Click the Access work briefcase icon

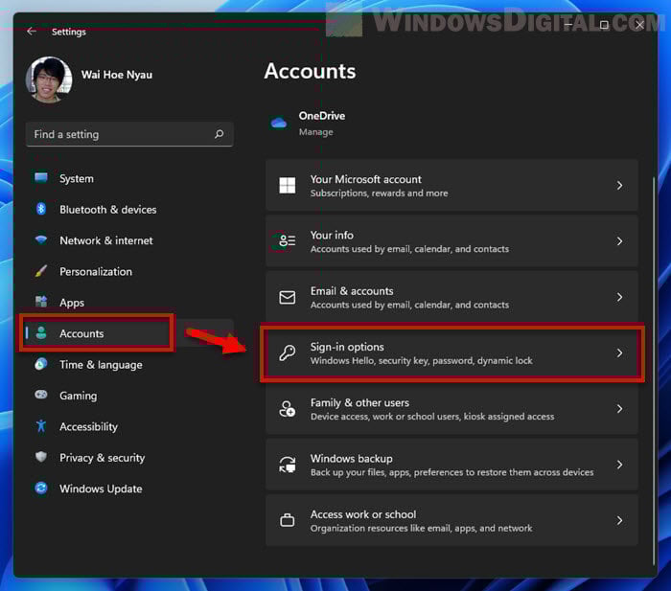(288, 520)
